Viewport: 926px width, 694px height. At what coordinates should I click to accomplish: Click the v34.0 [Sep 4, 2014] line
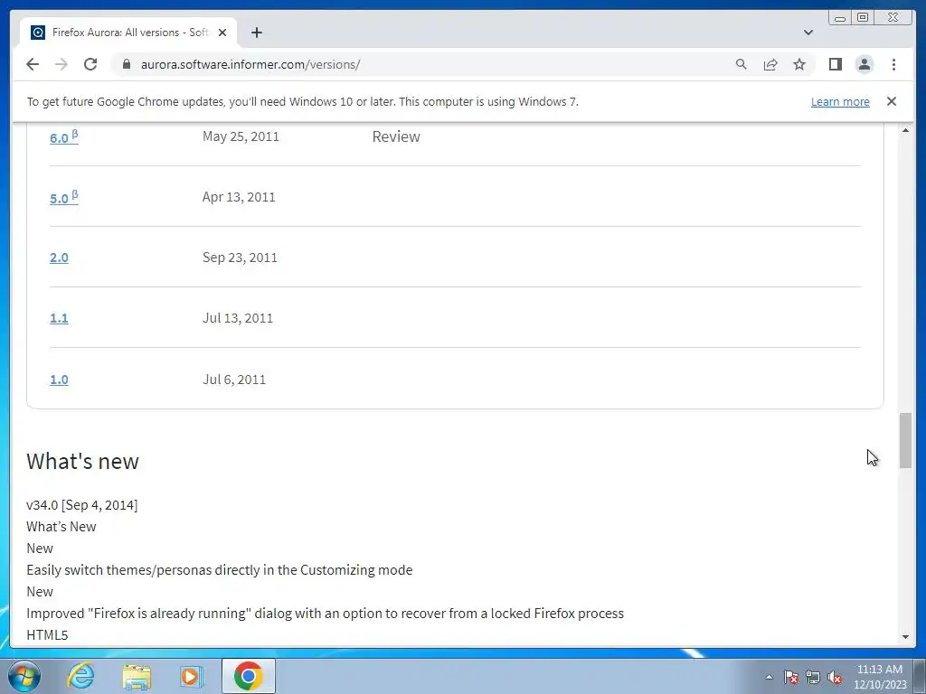82,505
